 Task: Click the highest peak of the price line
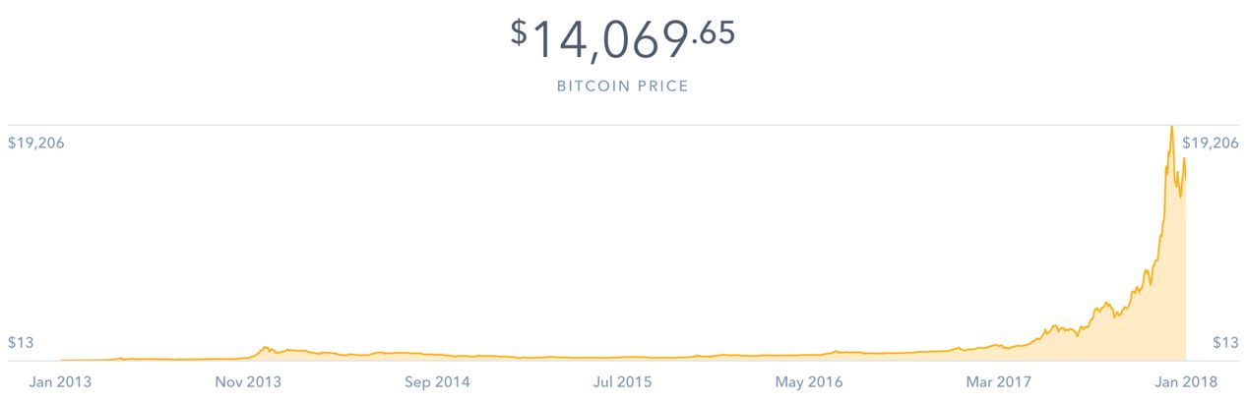point(1171,128)
